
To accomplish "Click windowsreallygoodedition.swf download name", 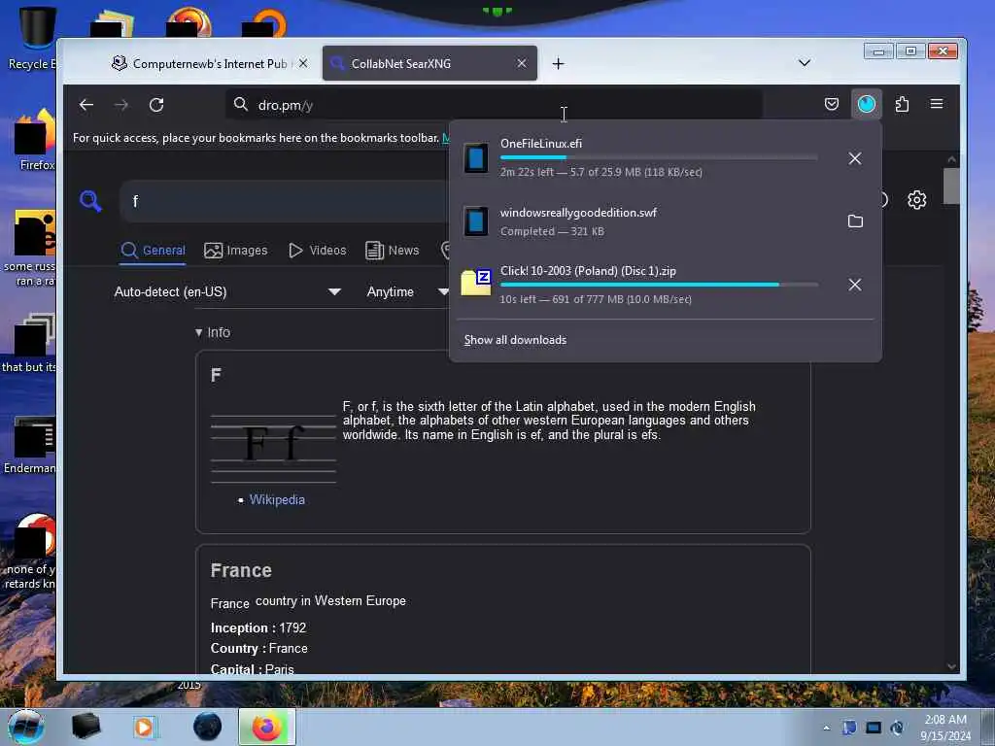I will (578, 213).
